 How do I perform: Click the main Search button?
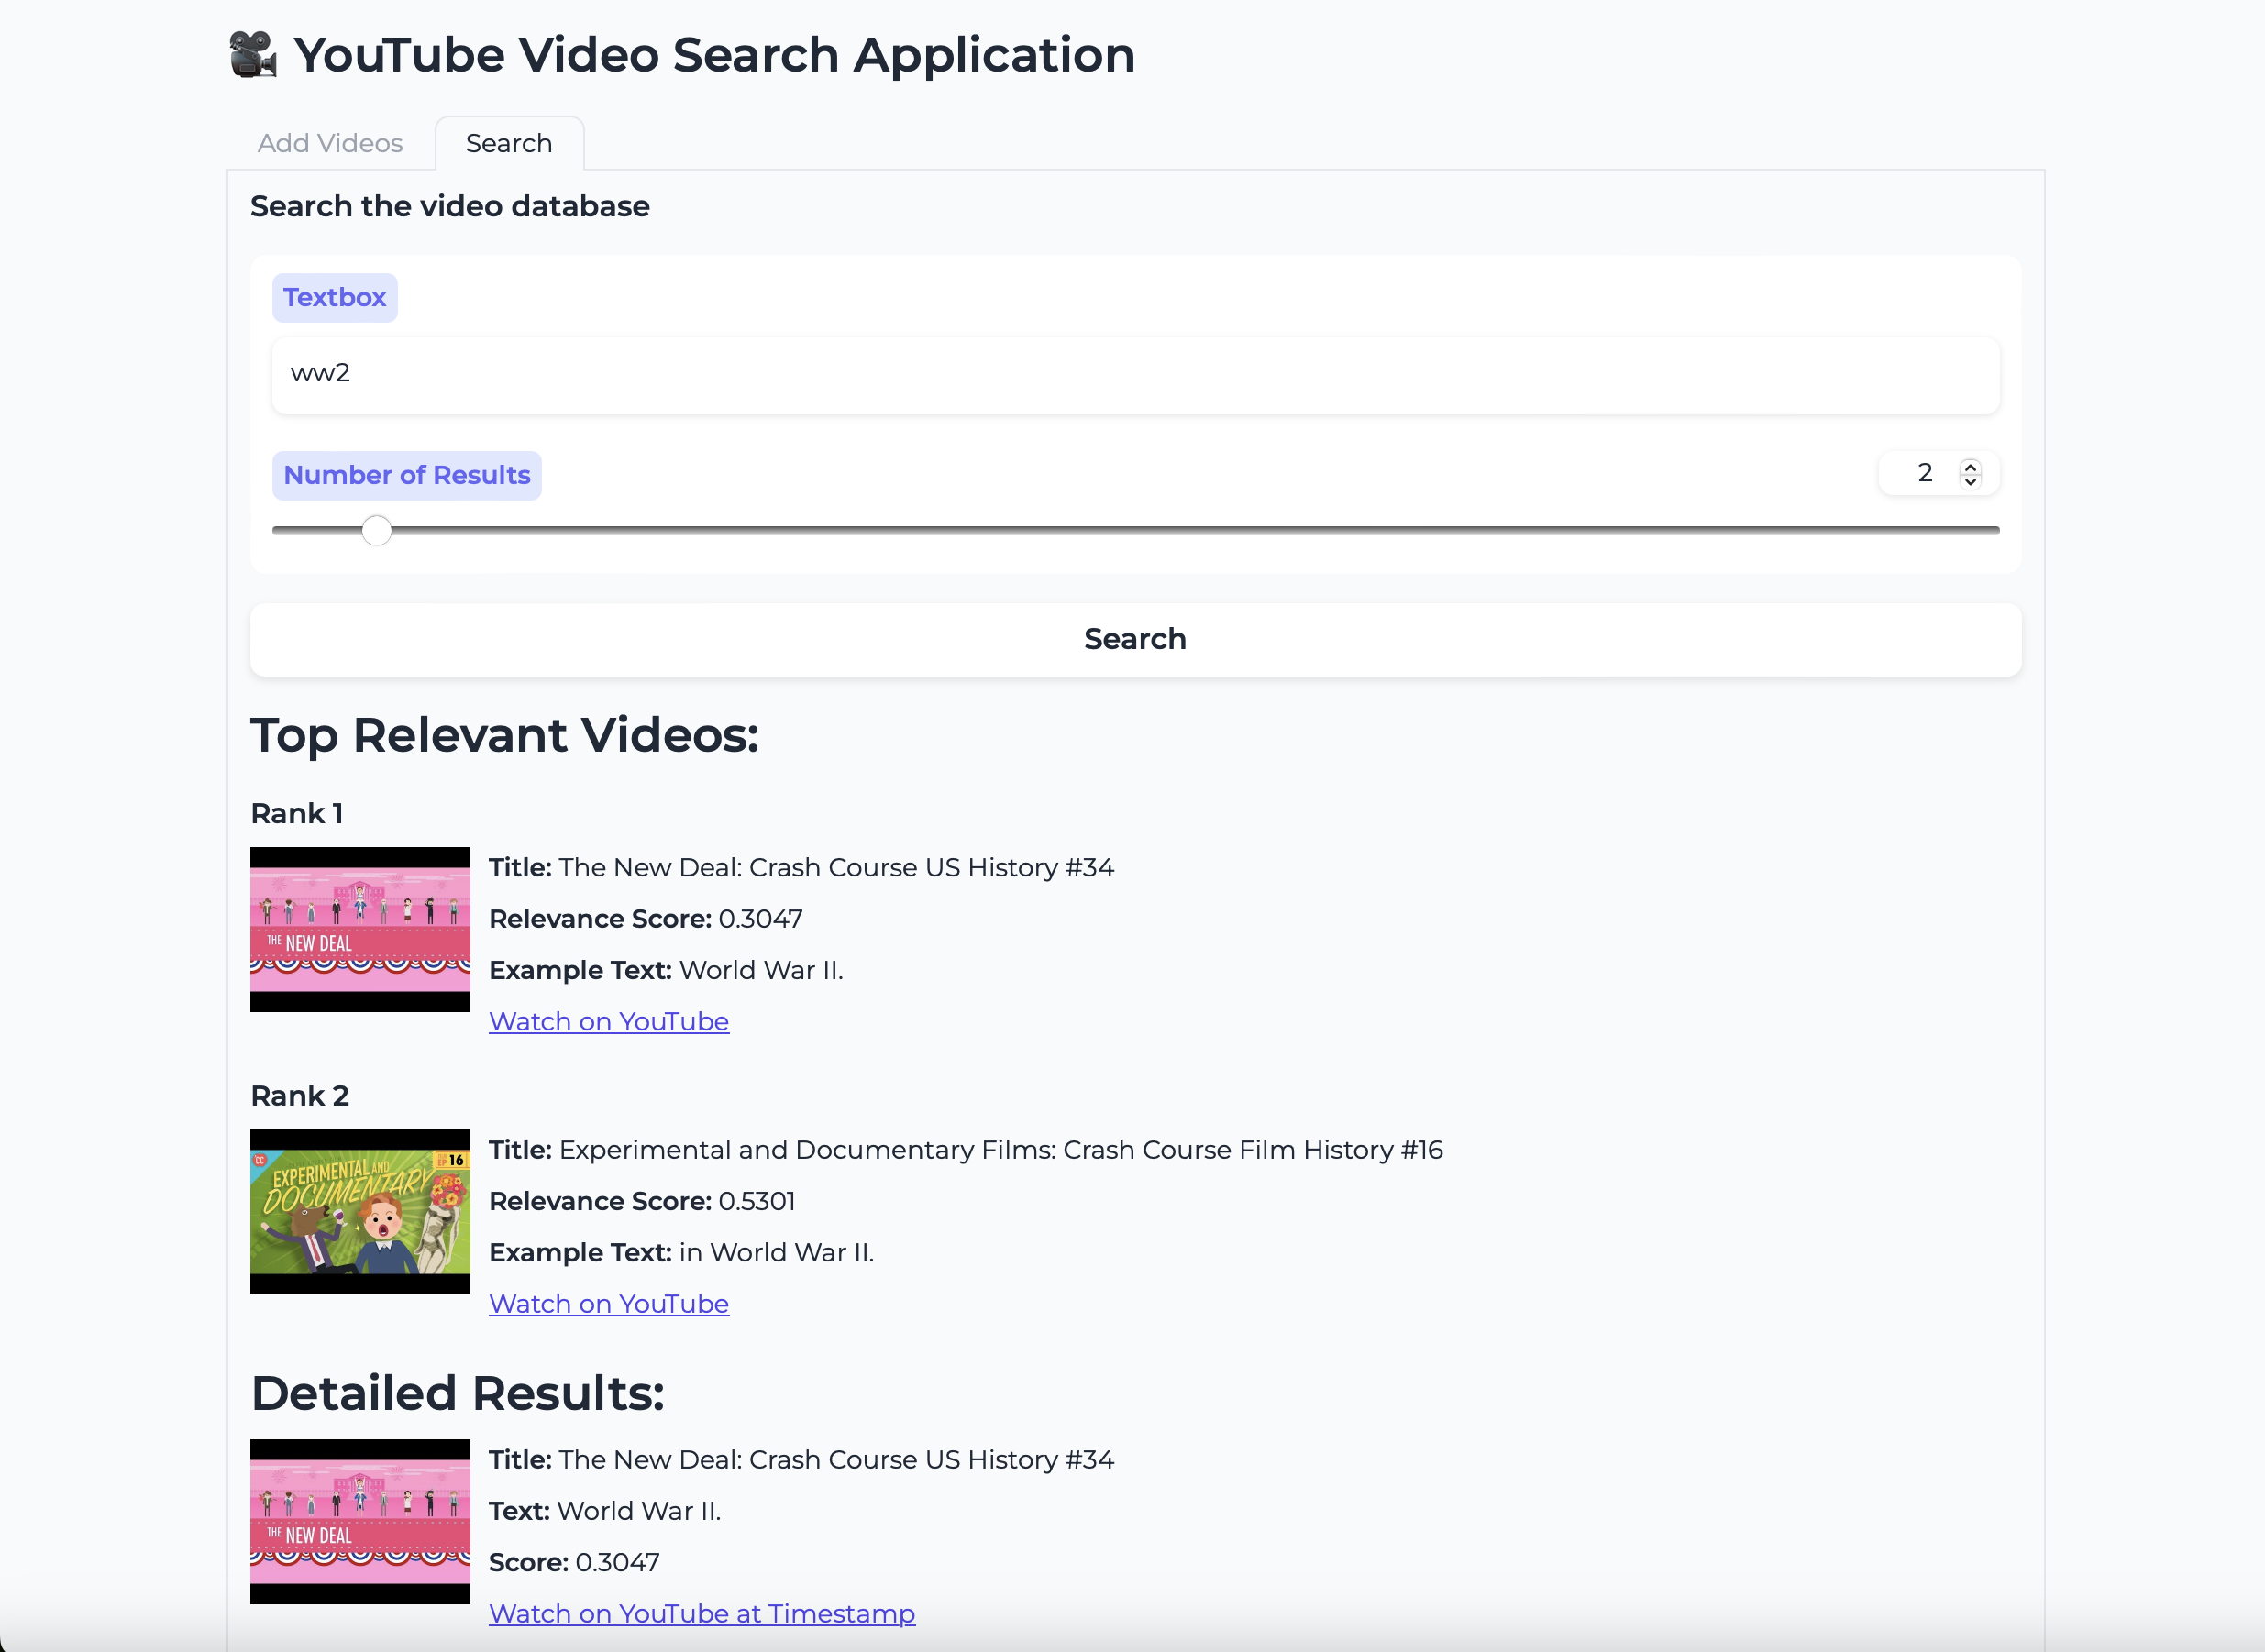[x=1134, y=638]
